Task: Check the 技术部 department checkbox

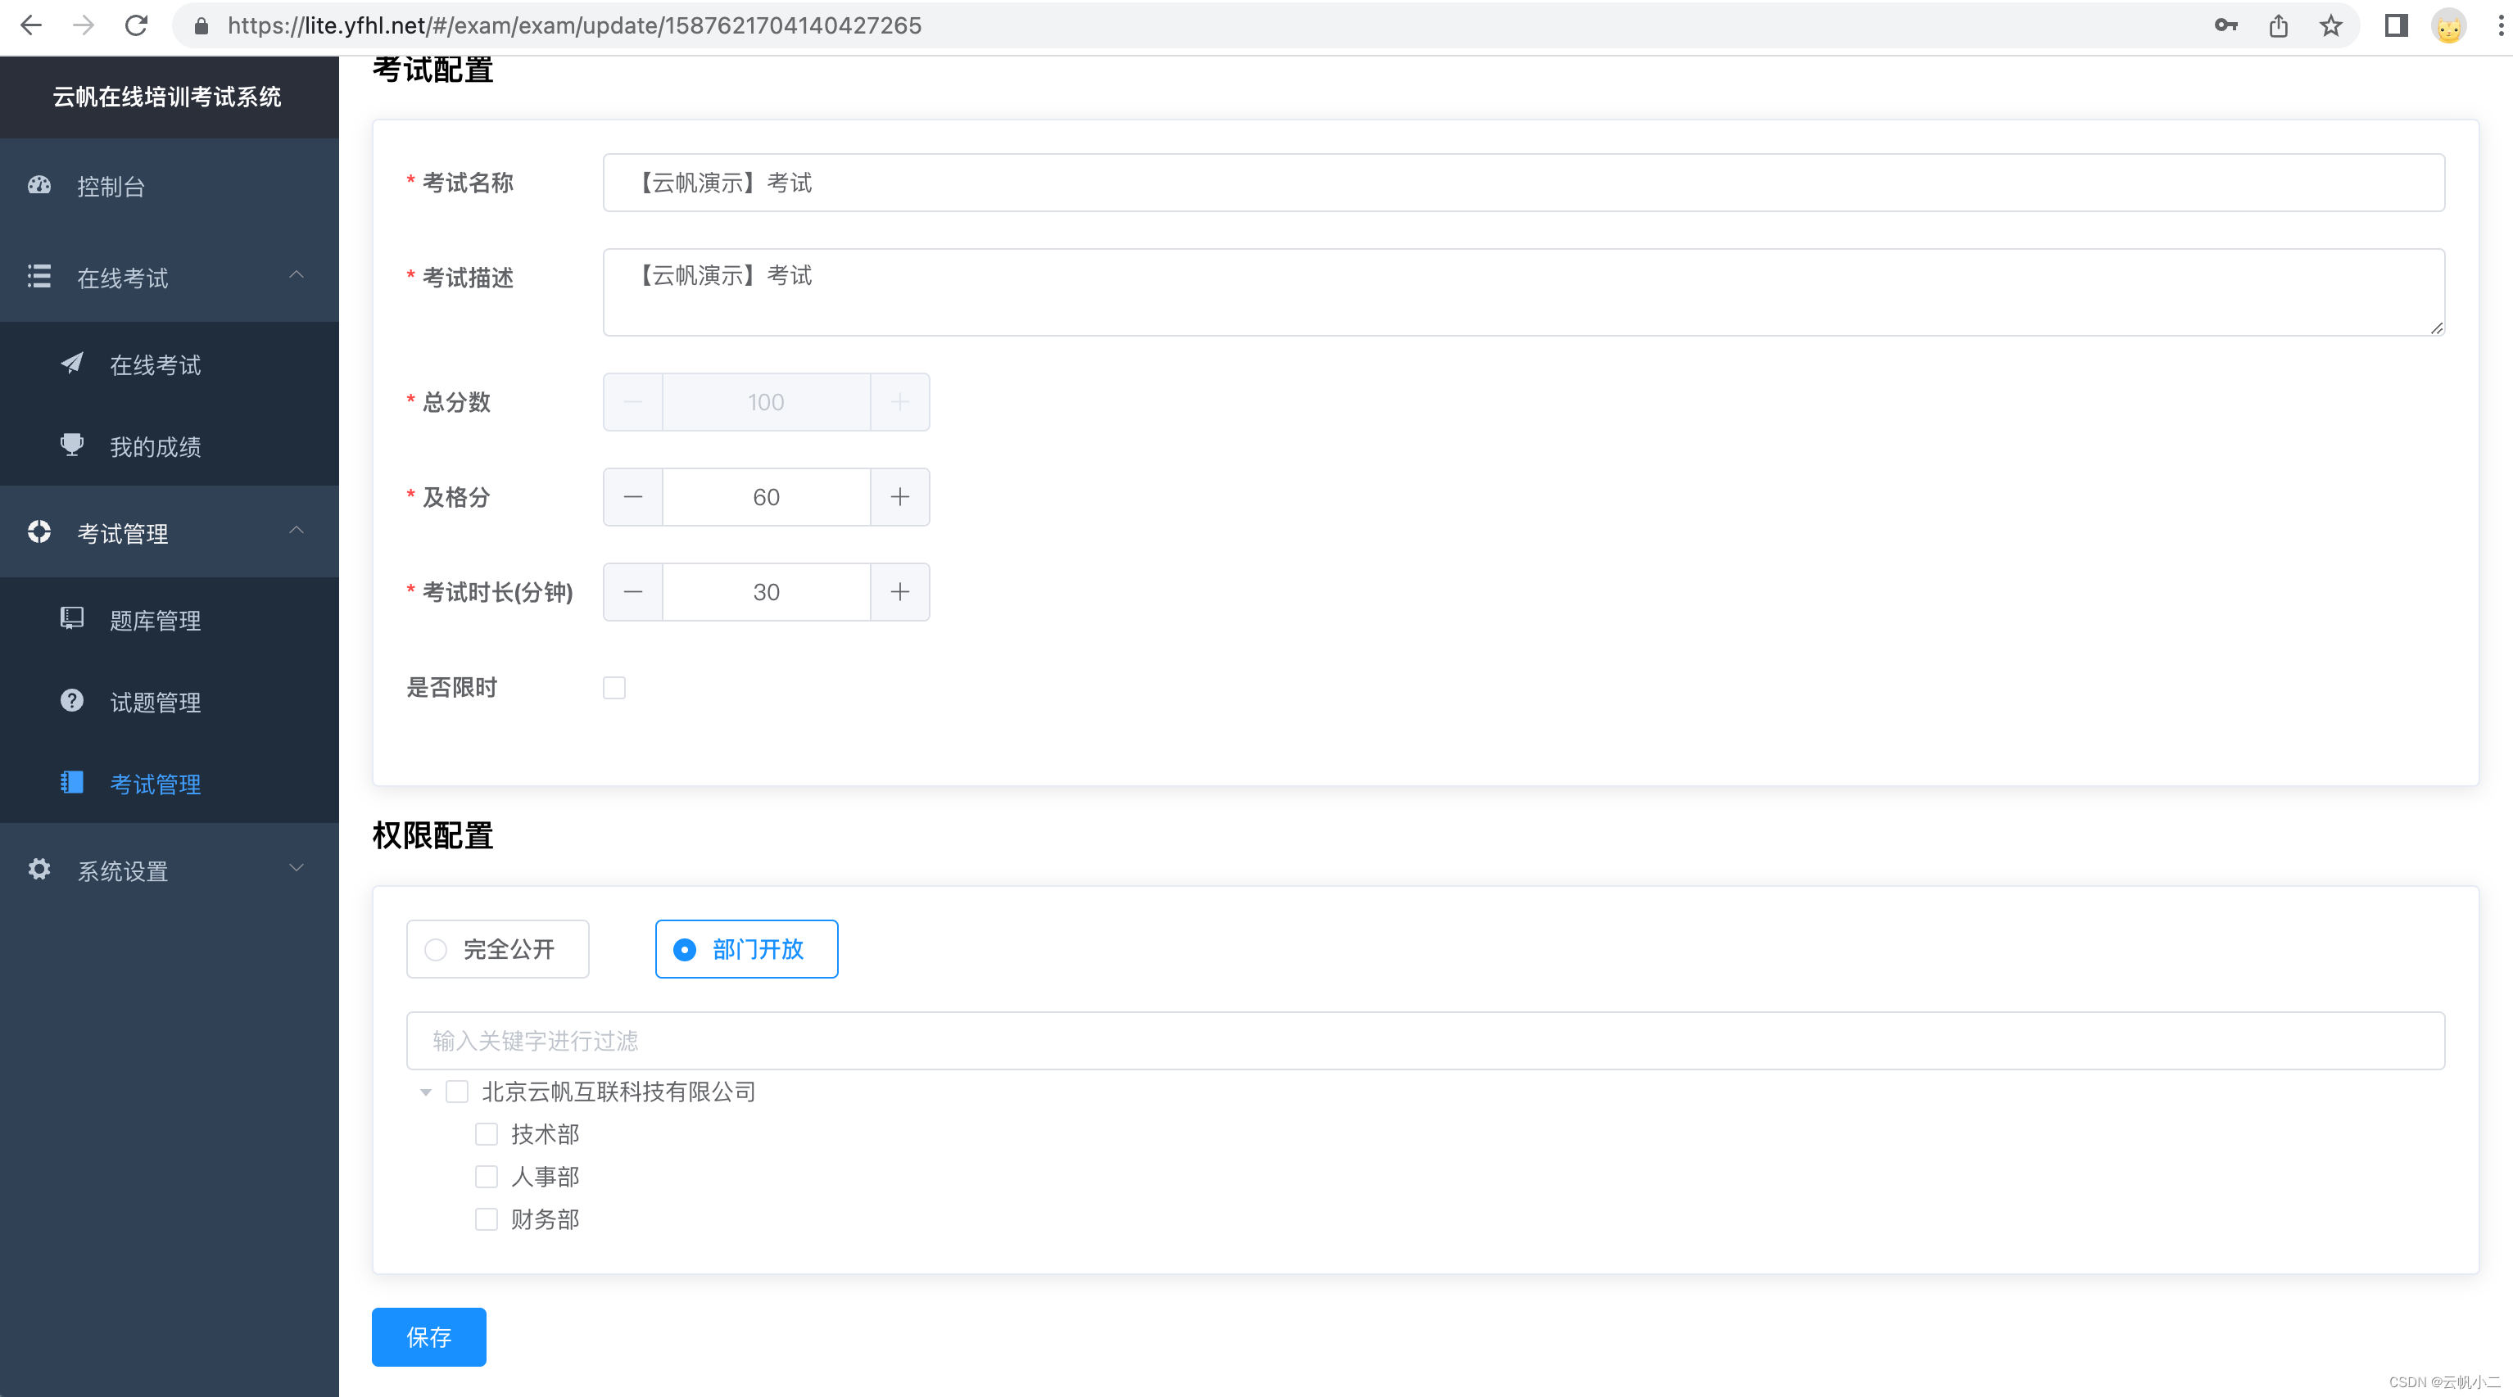Action: [486, 1133]
